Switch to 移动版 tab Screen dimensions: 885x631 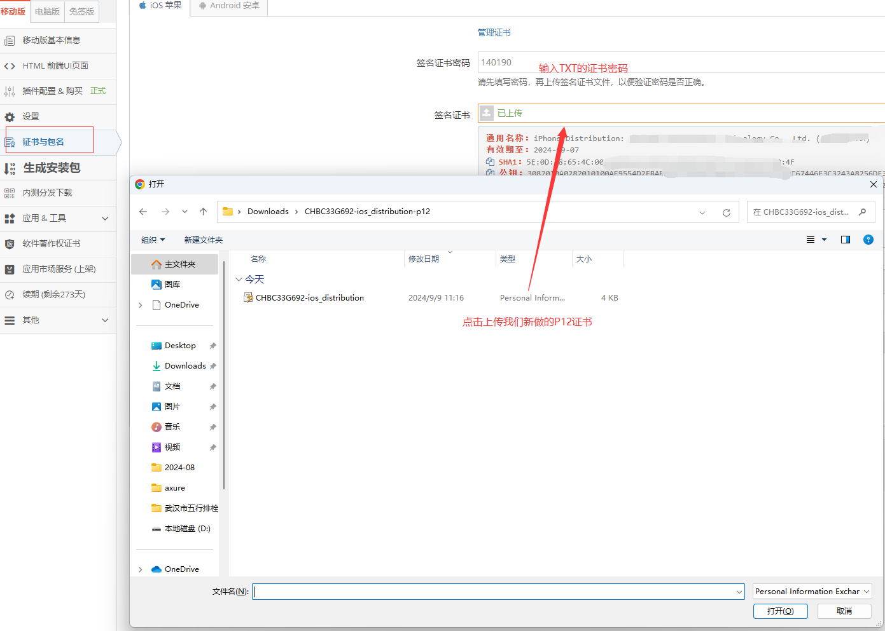pyautogui.click(x=13, y=11)
